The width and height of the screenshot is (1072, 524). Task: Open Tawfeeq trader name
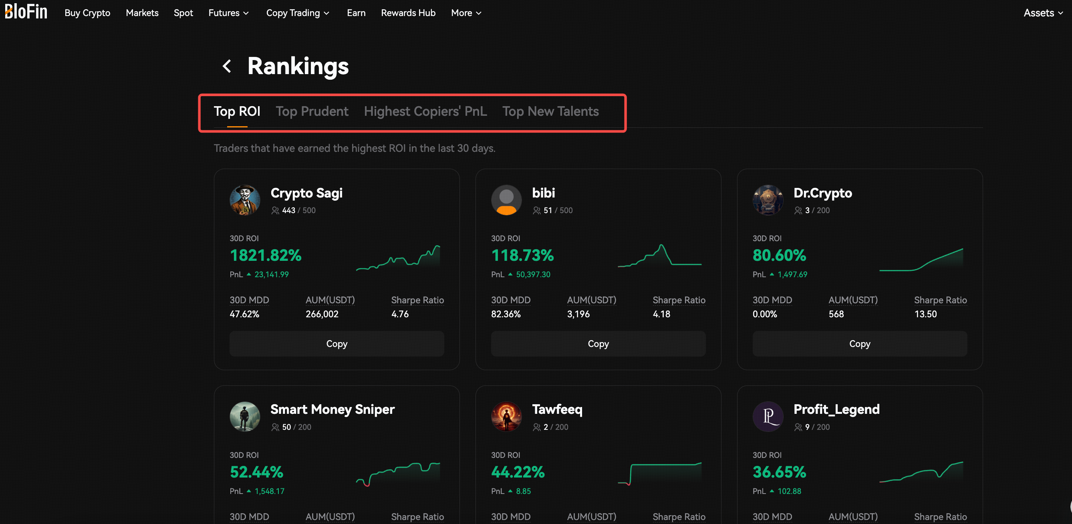(557, 409)
